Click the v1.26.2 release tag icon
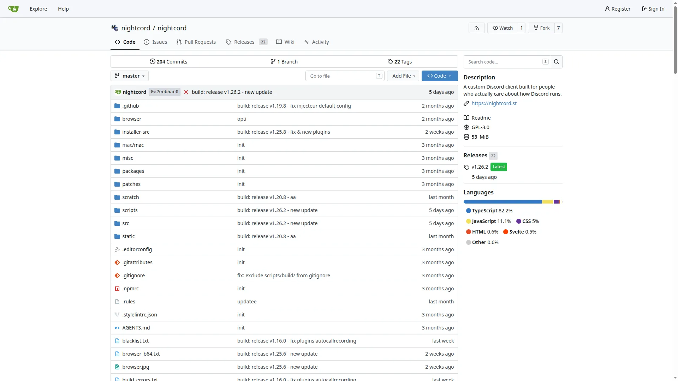678x381 pixels. click(x=466, y=167)
